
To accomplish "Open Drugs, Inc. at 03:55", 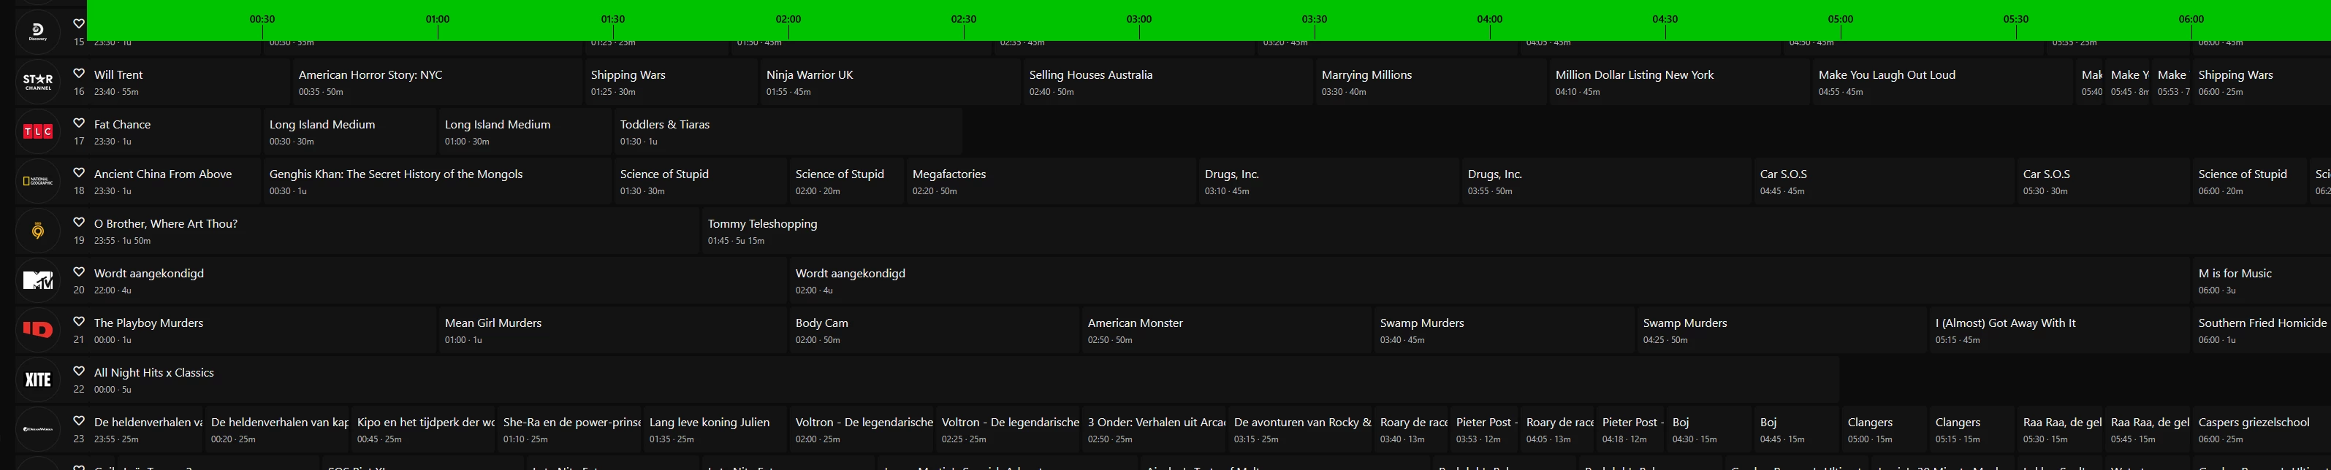I will (x=1606, y=182).
